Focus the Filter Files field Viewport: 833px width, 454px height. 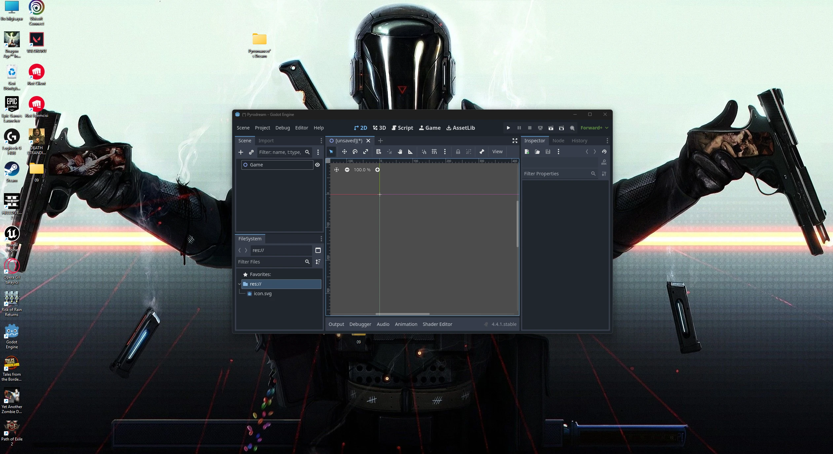click(274, 262)
